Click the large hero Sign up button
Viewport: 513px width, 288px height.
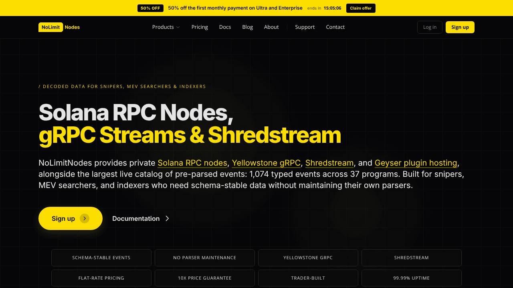71,218
